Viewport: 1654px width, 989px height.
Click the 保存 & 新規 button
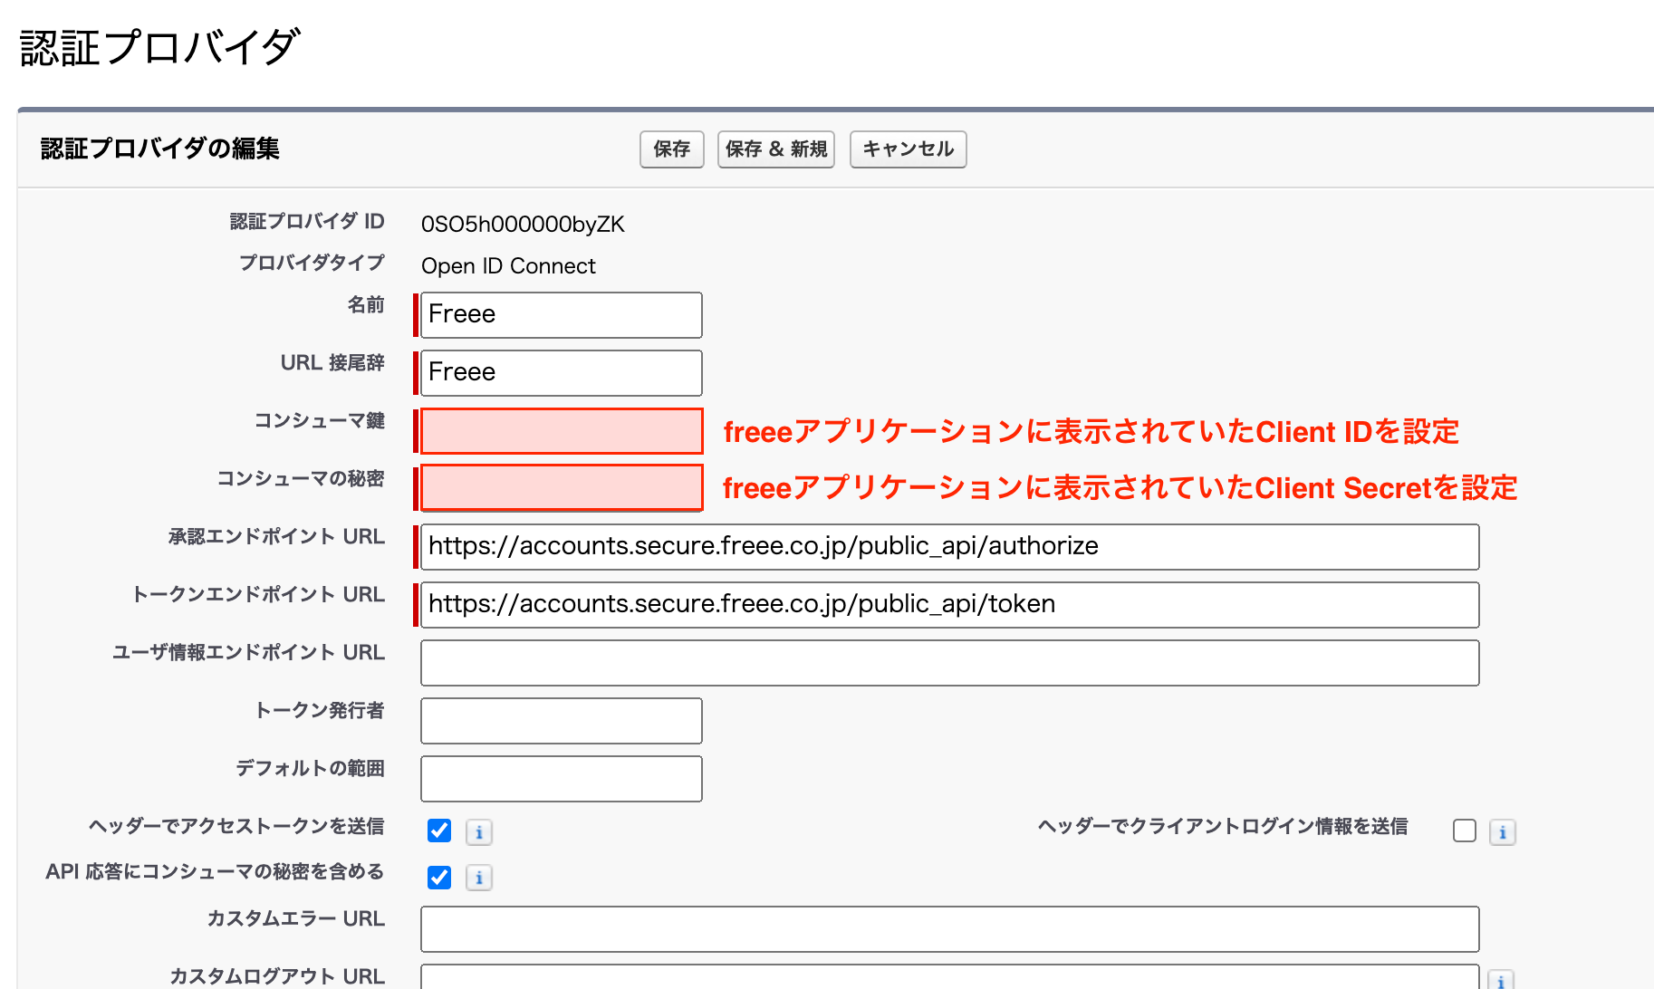(x=776, y=149)
